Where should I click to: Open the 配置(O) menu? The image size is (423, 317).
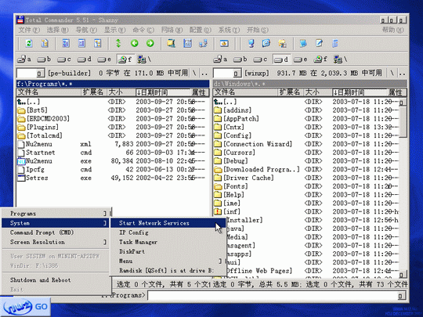[200, 30]
